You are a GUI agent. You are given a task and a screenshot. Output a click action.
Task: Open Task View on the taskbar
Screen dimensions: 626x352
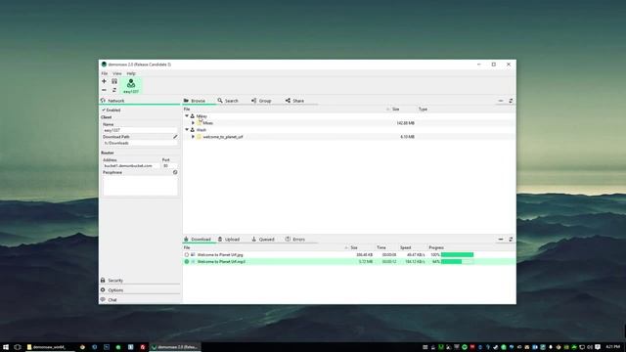(18, 347)
